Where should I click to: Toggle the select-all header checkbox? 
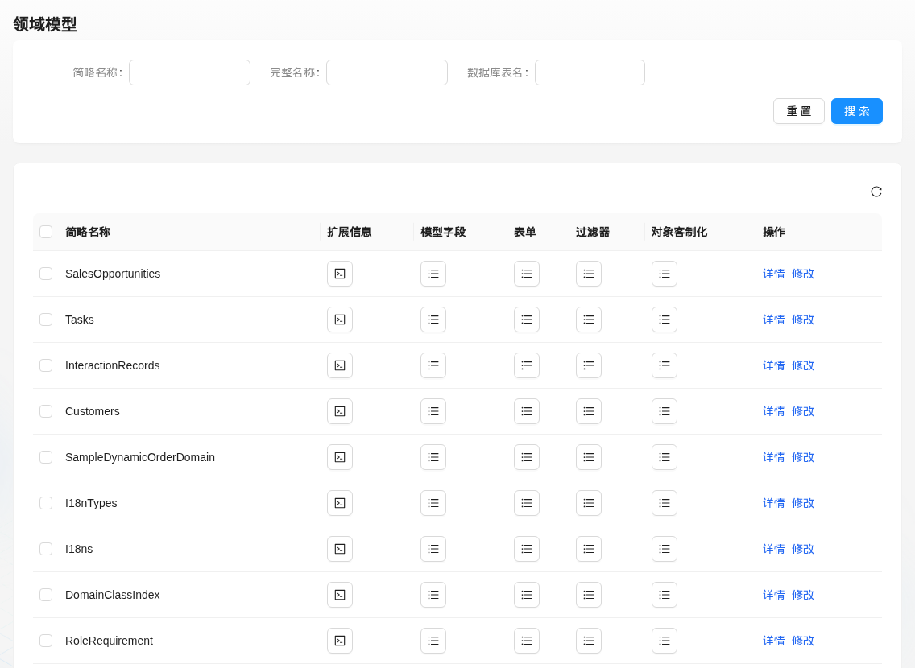(x=46, y=232)
